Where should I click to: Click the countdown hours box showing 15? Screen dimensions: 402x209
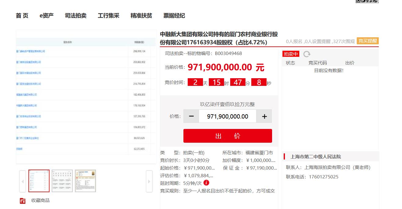216,82
